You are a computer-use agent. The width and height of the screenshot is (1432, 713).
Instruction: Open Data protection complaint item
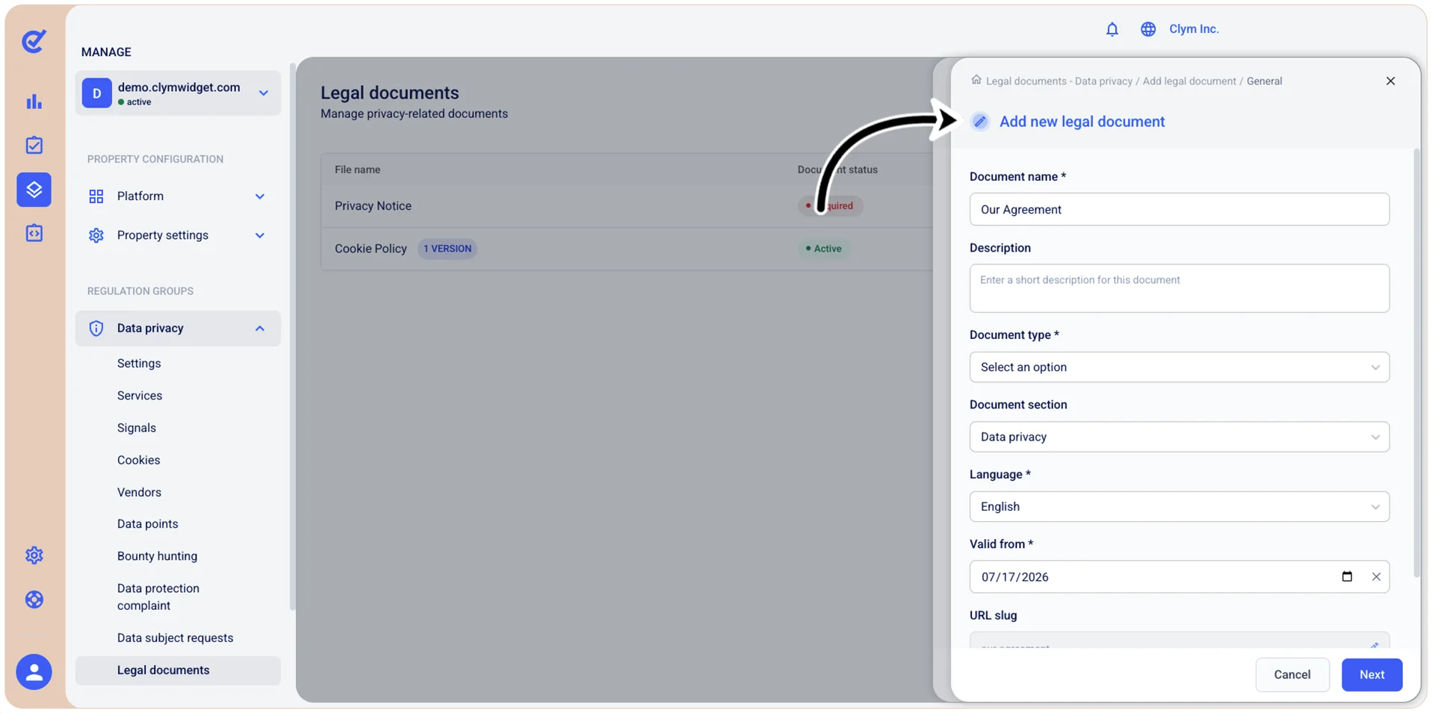pyautogui.click(x=158, y=597)
